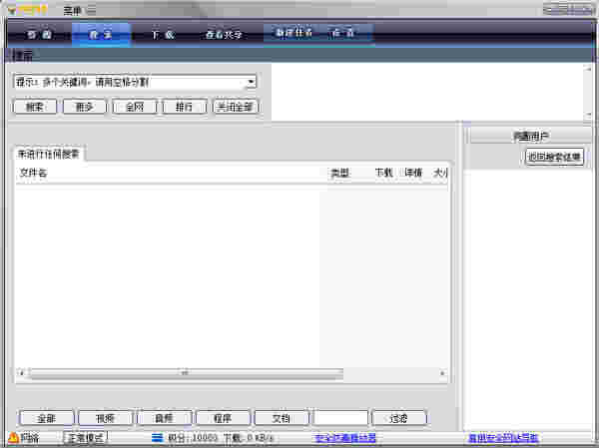Image resolution: width=599 pixels, height=448 pixels.
Task: Open the 查看共享 navigation tab
Action: [224, 35]
